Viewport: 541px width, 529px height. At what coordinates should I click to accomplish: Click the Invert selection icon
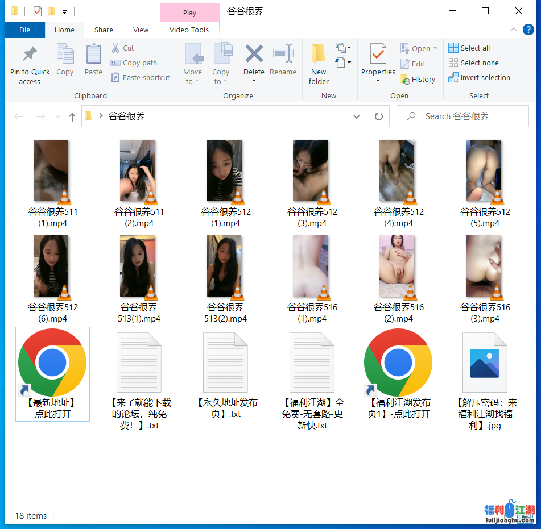coord(453,78)
